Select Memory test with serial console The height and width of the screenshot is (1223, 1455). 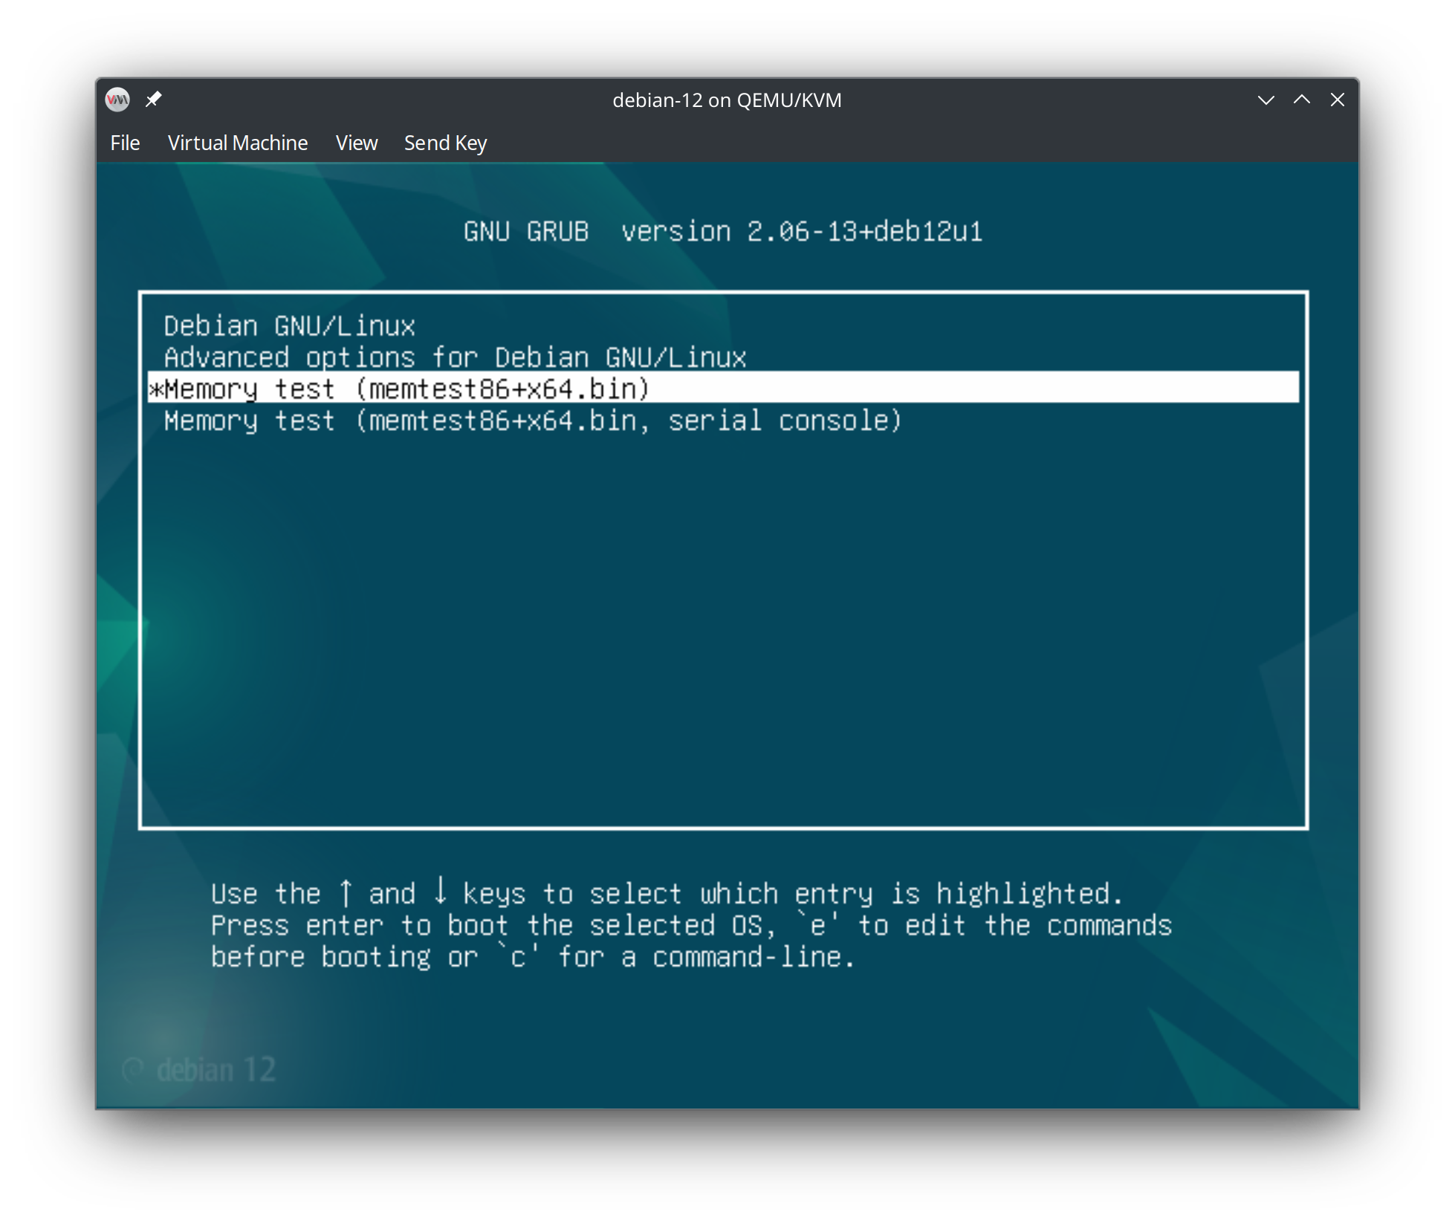[532, 421]
